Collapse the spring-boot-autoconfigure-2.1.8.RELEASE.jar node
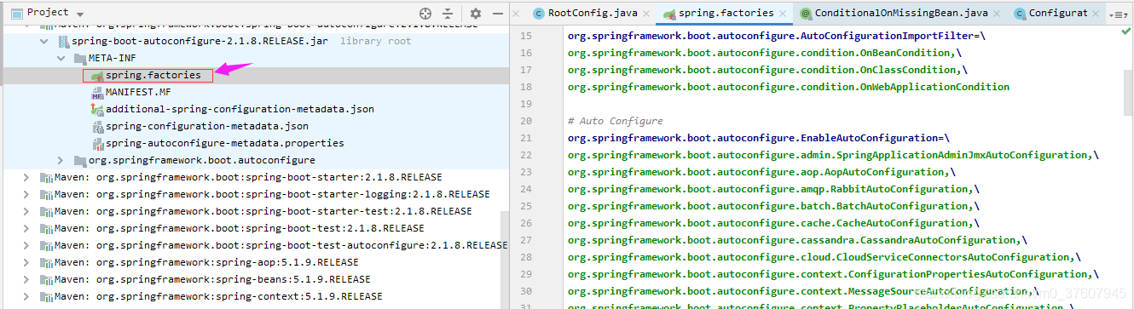This screenshot has width=1134, height=309. point(43,41)
